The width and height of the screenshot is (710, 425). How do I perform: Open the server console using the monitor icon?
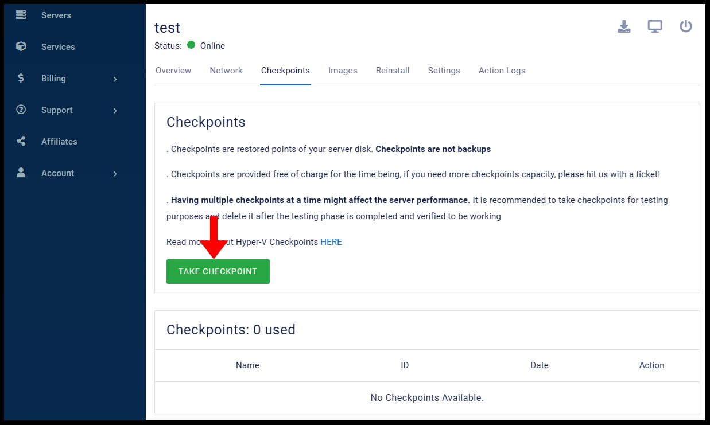click(654, 26)
